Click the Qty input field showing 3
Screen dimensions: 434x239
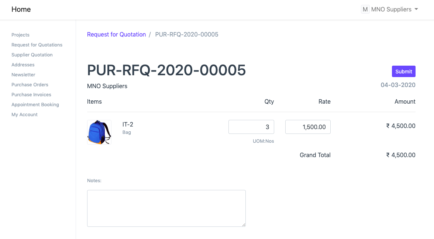coord(251,127)
